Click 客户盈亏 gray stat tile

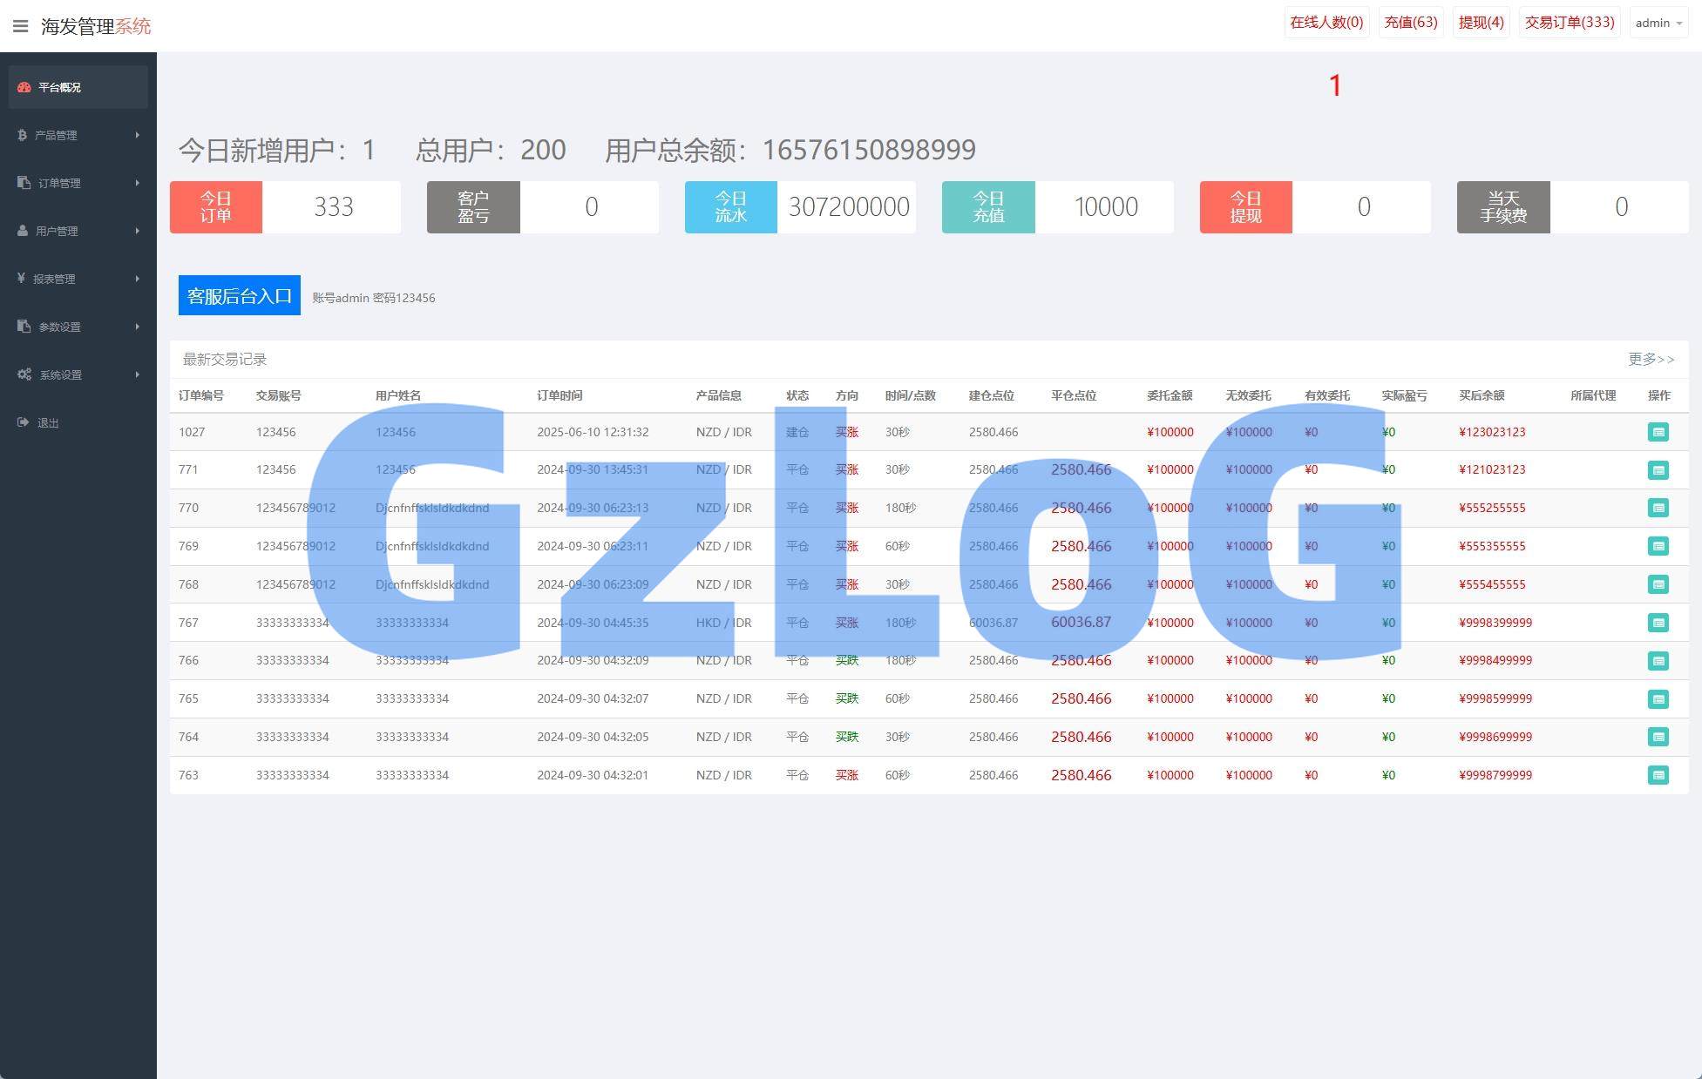pyautogui.click(x=473, y=207)
